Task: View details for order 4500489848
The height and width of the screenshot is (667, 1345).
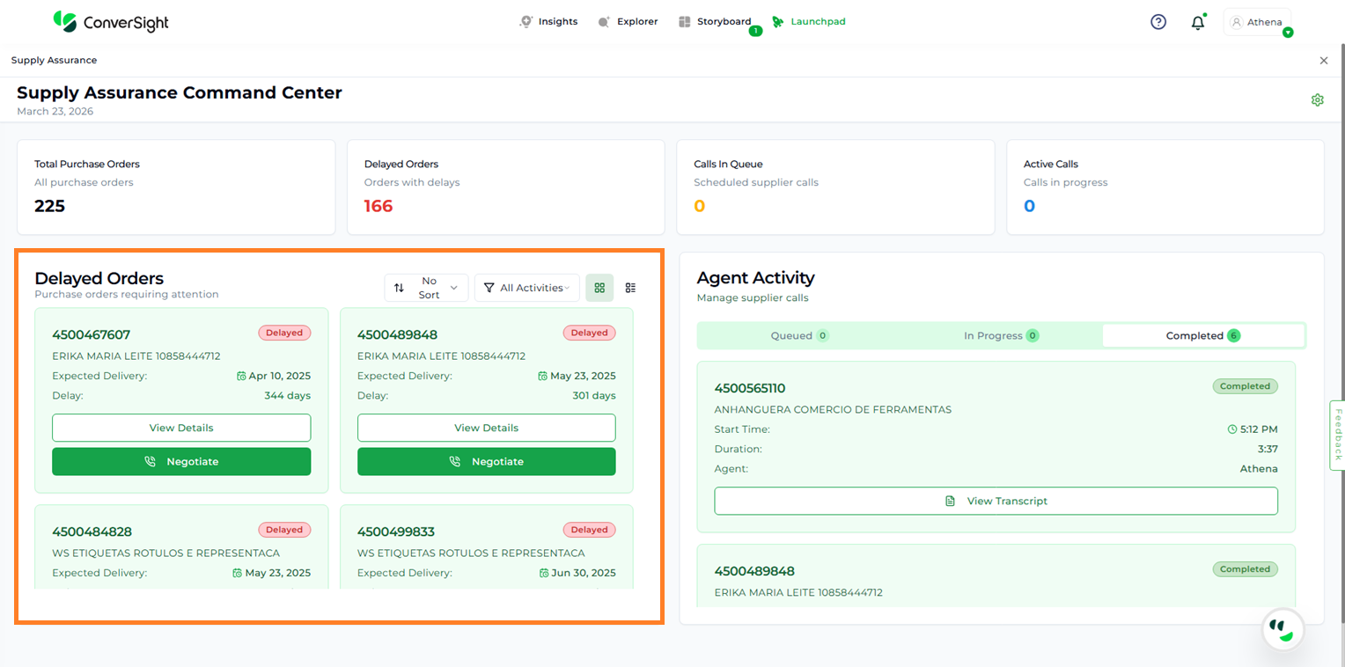Action: [486, 428]
